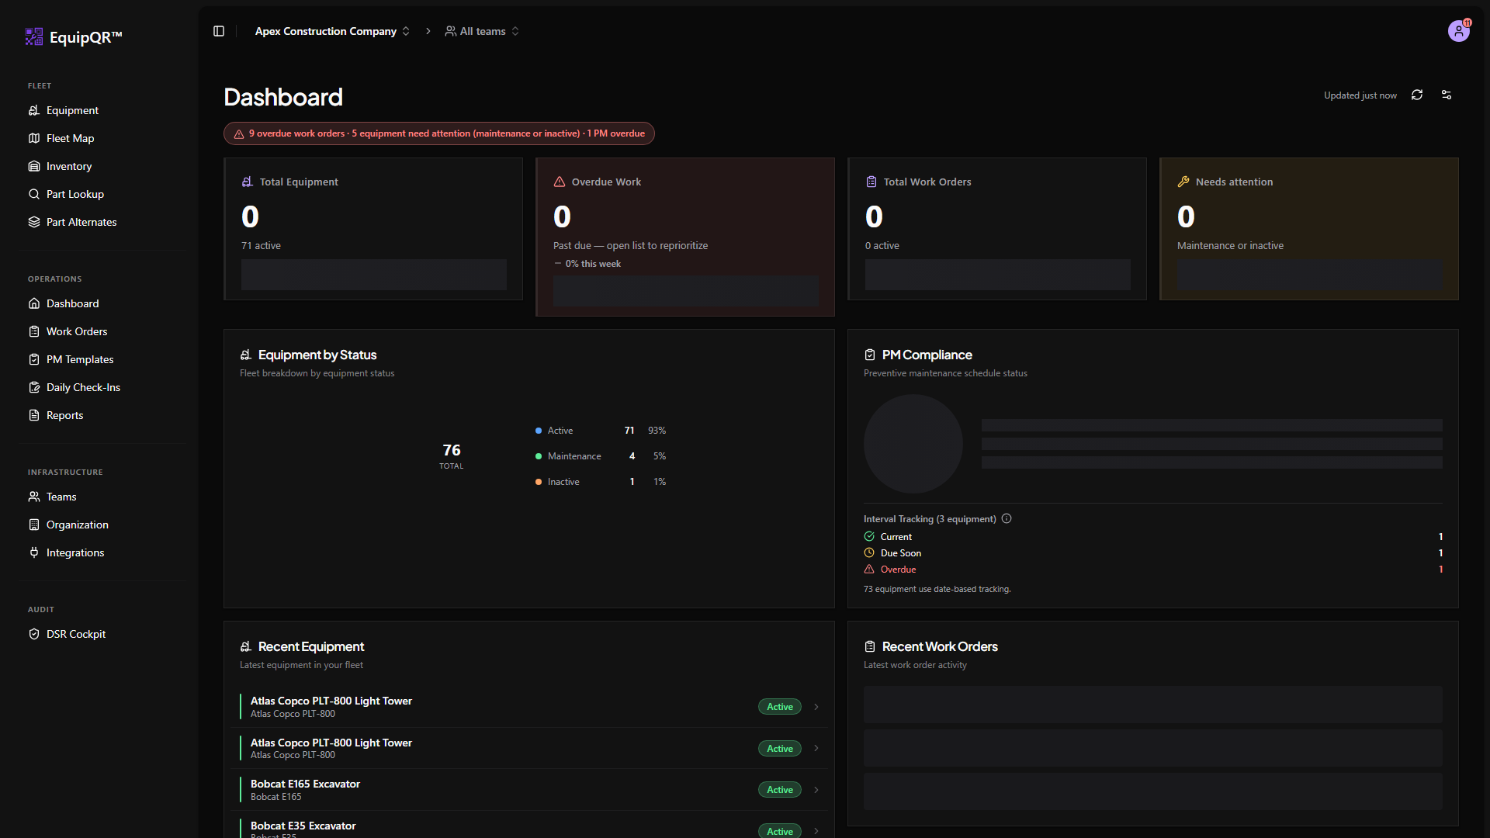This screenshot has width=1490, height=838.
Task: Click the Current tracking row
Action: pos(1153,537)
